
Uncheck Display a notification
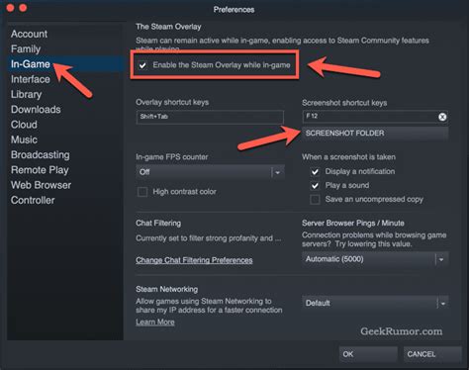tap(315, 171)
